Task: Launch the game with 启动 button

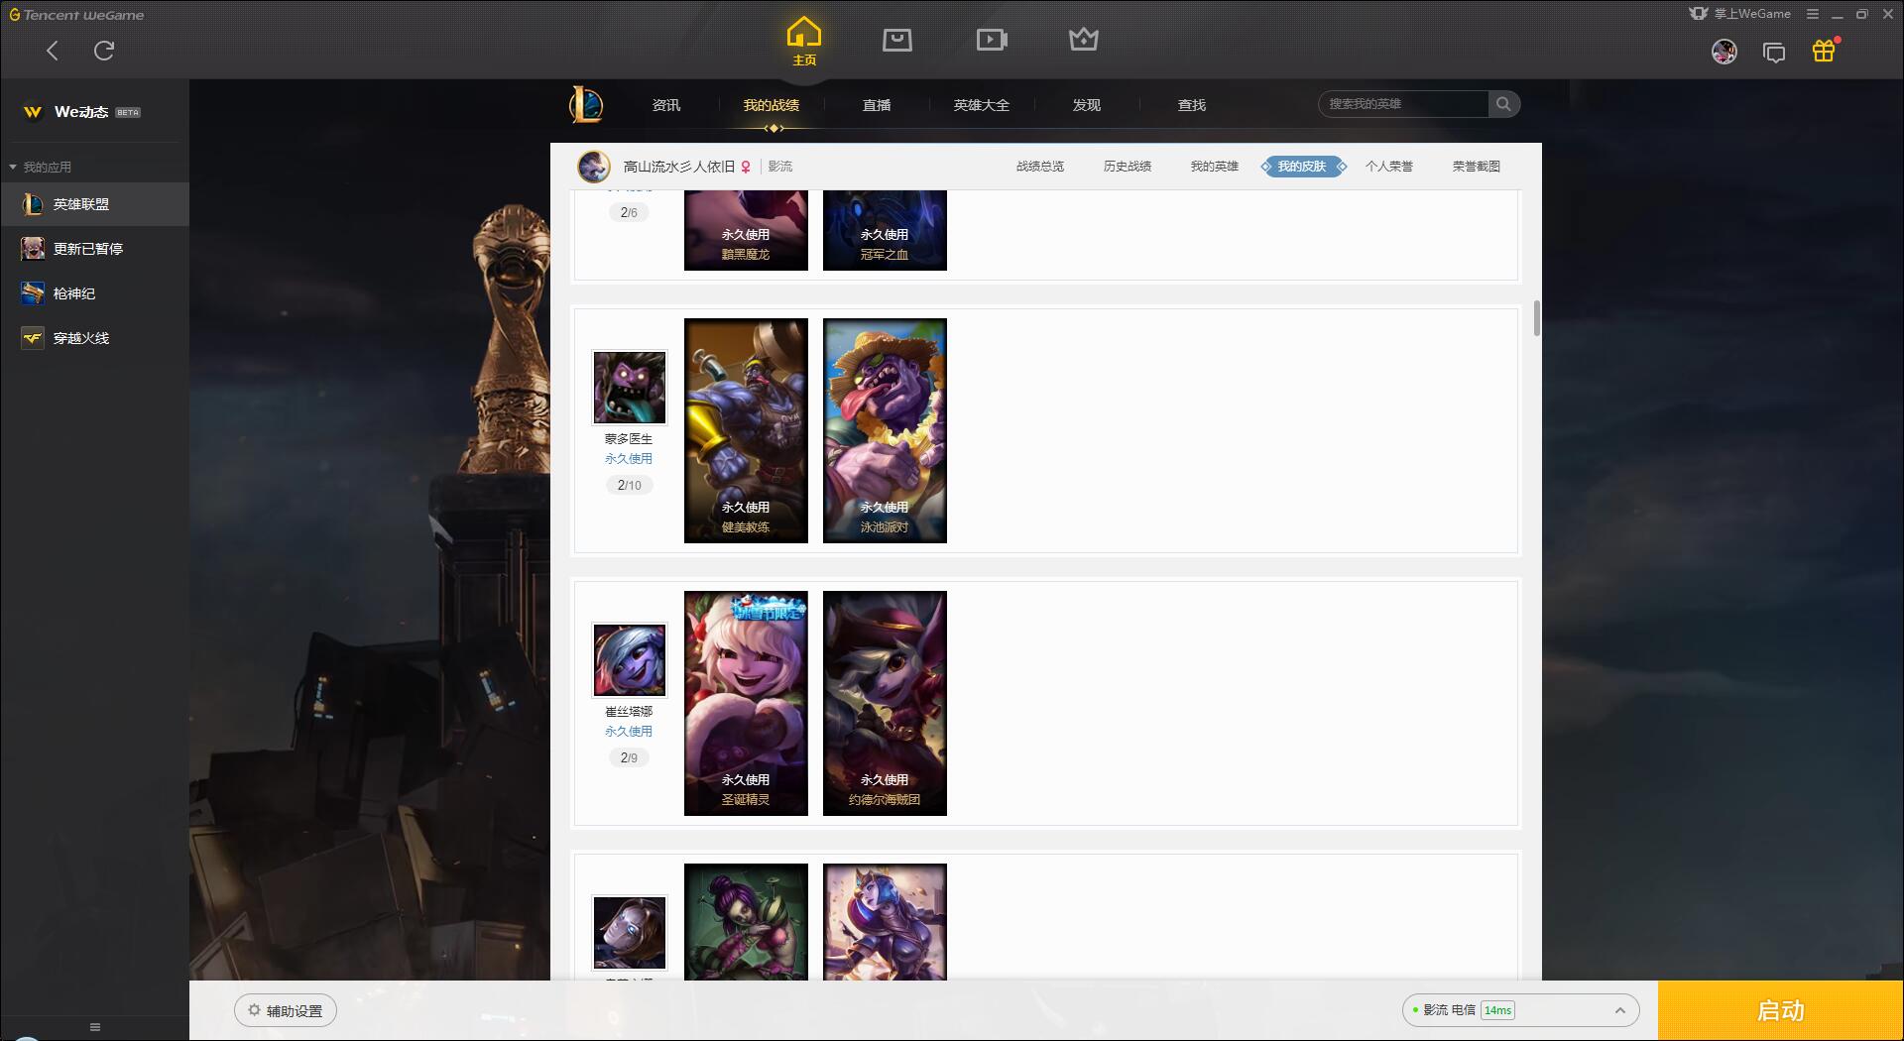Action: (1780, 1010)
